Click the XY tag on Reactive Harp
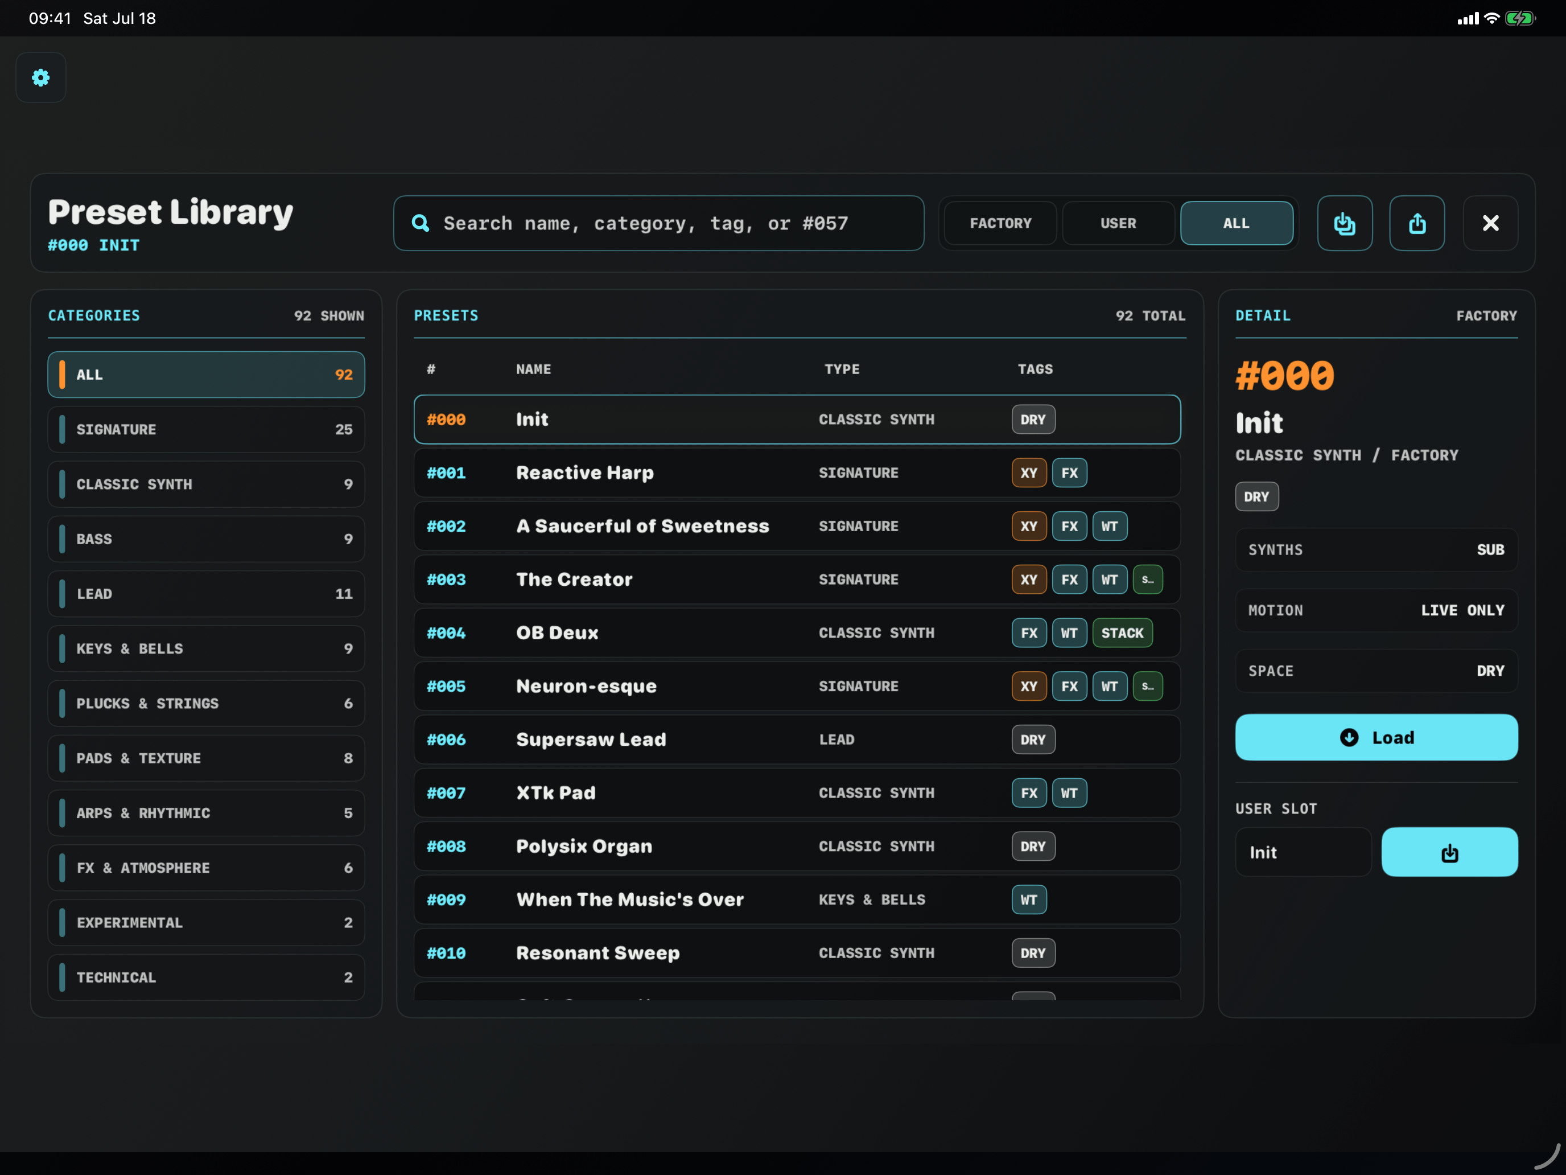Image resolution: width=1566 pixels, height=1175 pixels. point(1029,473)
